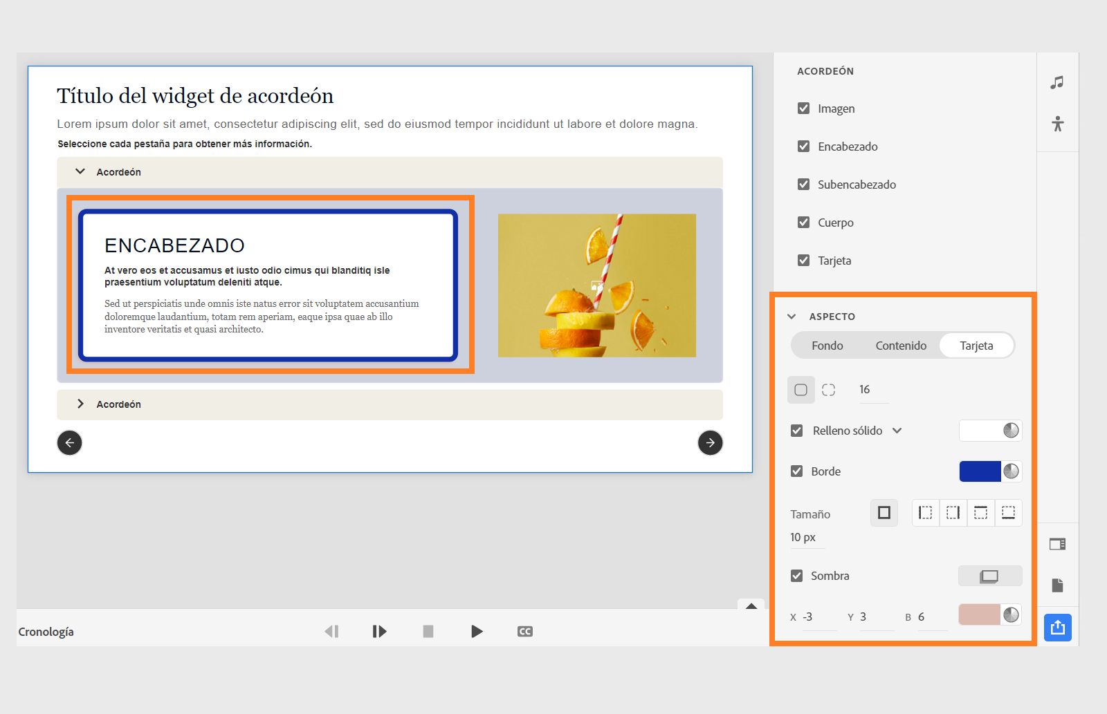Viewport: 1107px width, 714px height.
Task: Click the Cronología timeline label
Action: (x=46, y=632)
